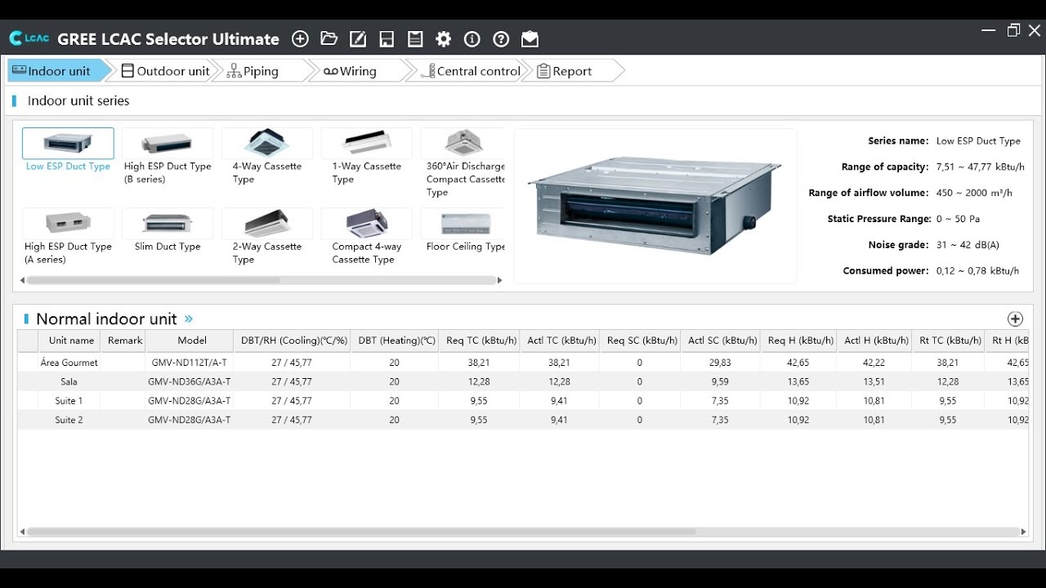This screenshot has width=1046, height=588.
Task: Select 360° Air Discharge Compact Cassette Type
Action: point(463,163)
